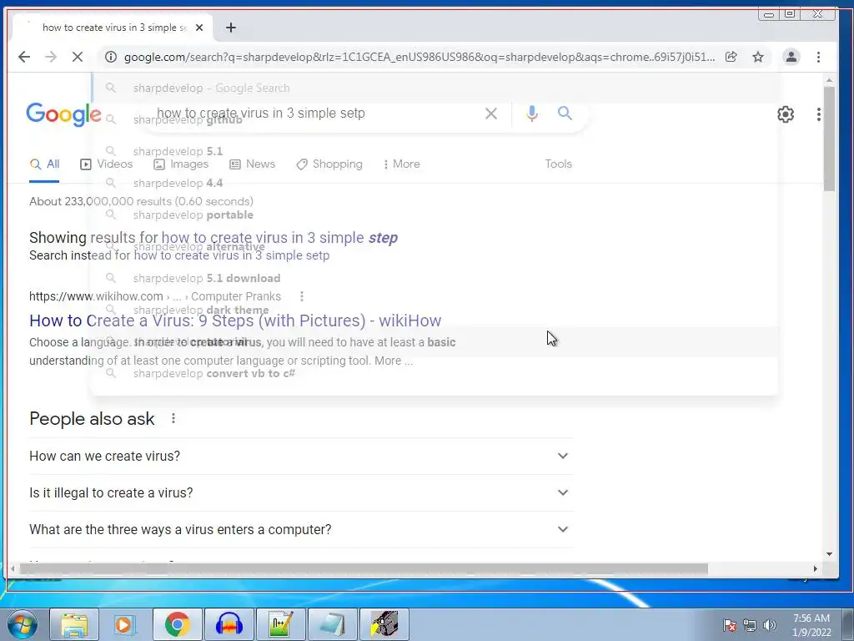854x641 pixels.
Task: Go back with the browser back arrow
Action: coord(24,57)
